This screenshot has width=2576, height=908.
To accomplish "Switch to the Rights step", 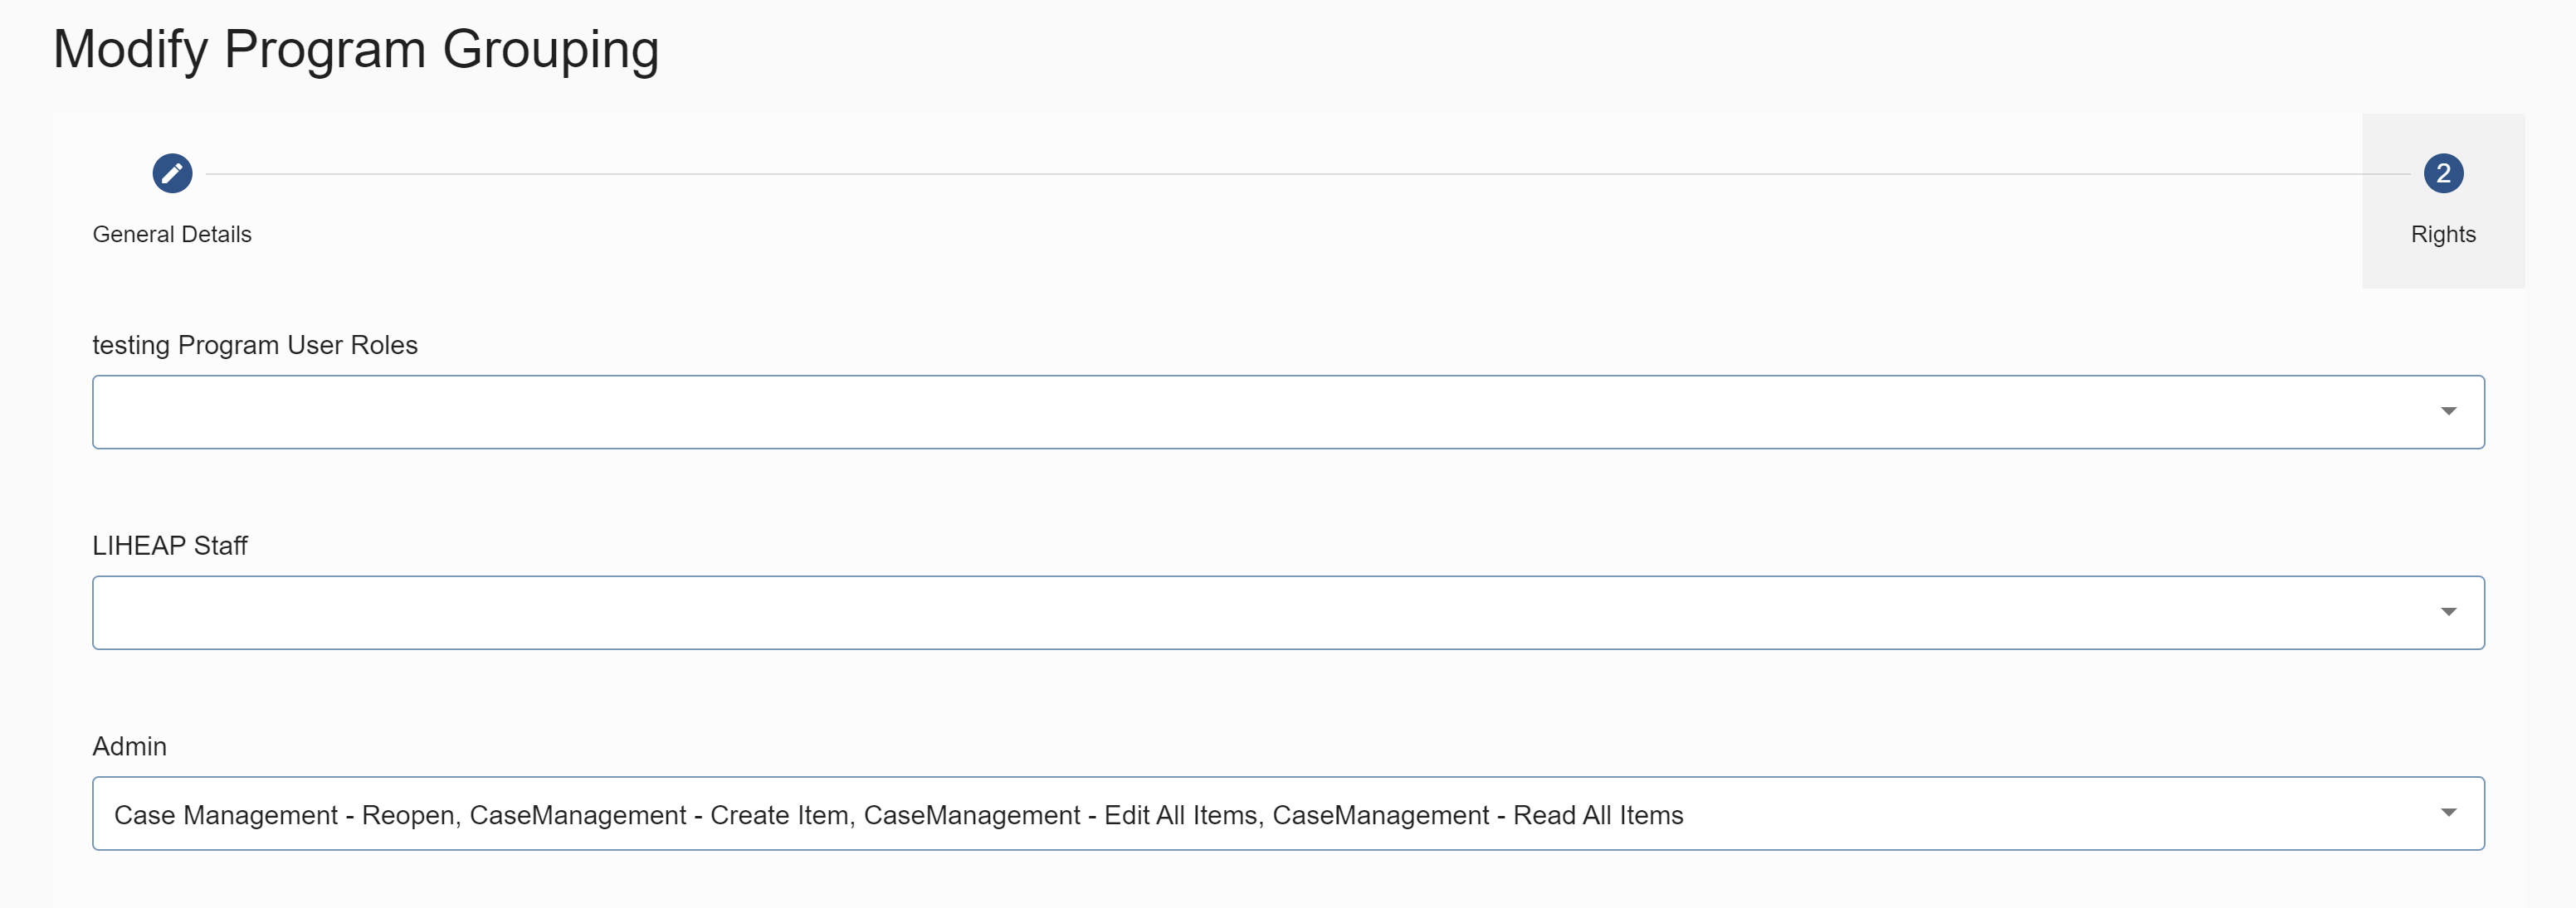I will [x=2443, y=234].
